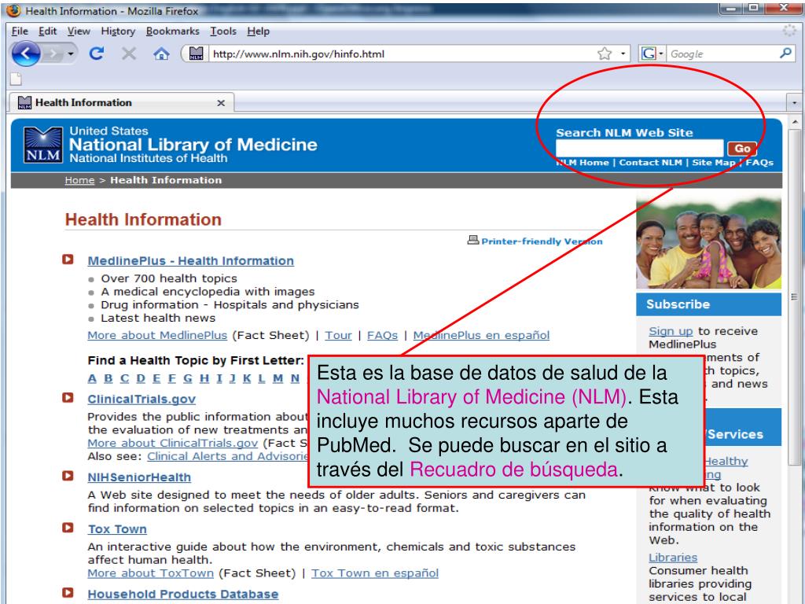Click the grayed forward arrow button

click(53, 53)
